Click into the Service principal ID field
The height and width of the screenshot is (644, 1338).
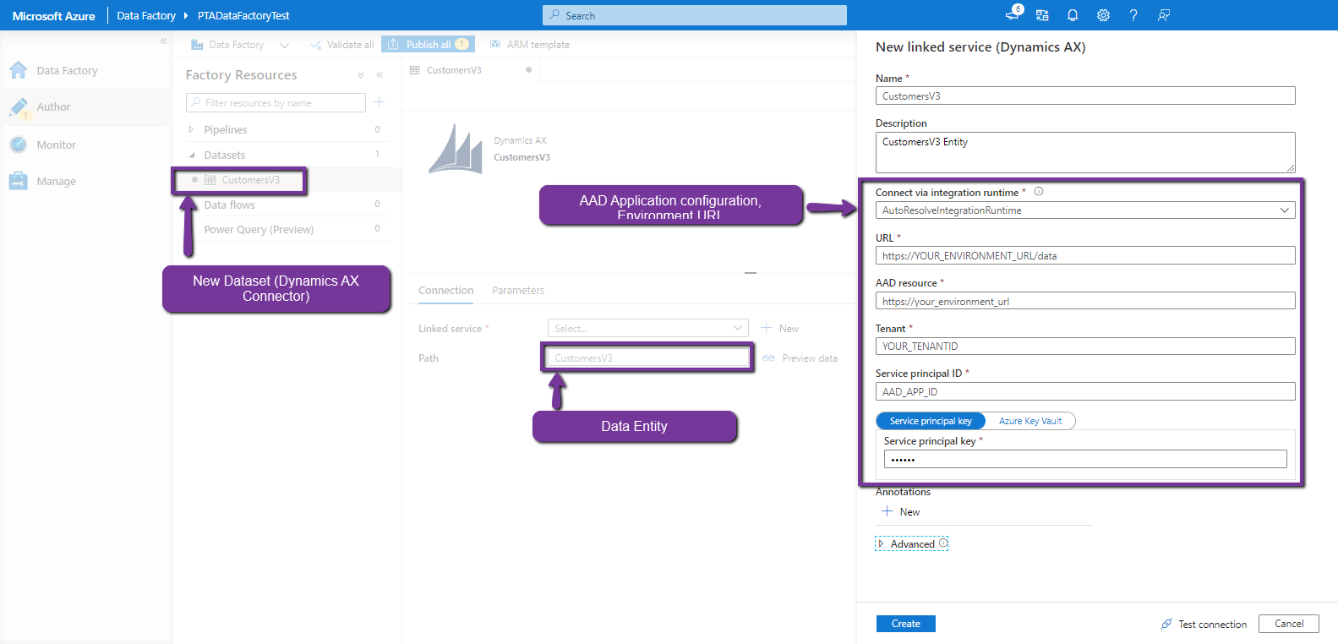1085,391
